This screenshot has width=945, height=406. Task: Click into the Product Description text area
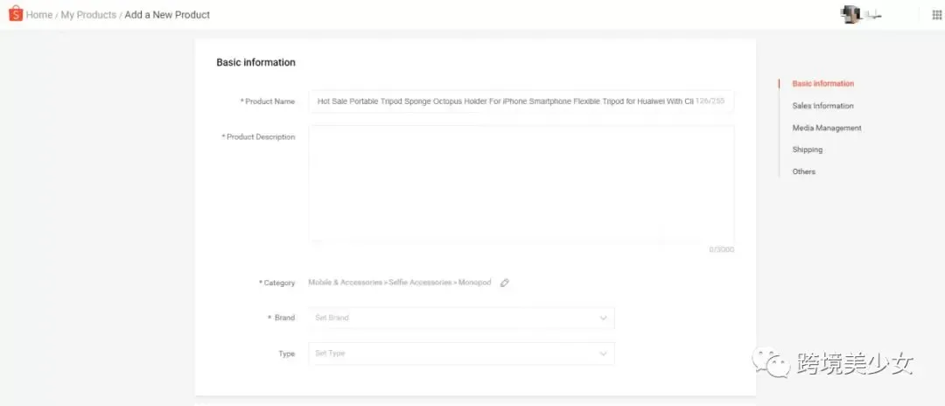521,183
